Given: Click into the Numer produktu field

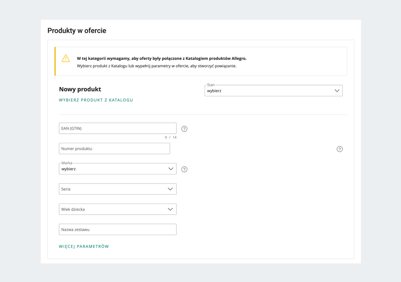Looking at the screenshot, I should pos(114,149).
